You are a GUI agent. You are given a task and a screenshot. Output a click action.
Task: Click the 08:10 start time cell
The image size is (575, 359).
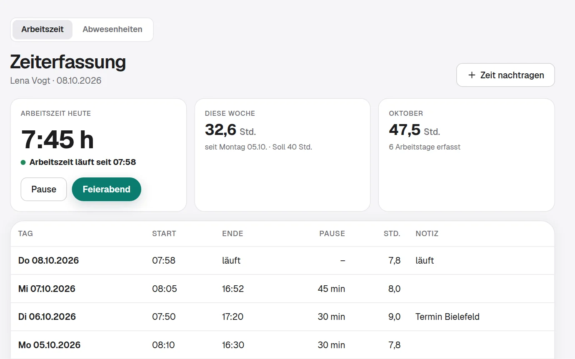click(x=163, y=345)
